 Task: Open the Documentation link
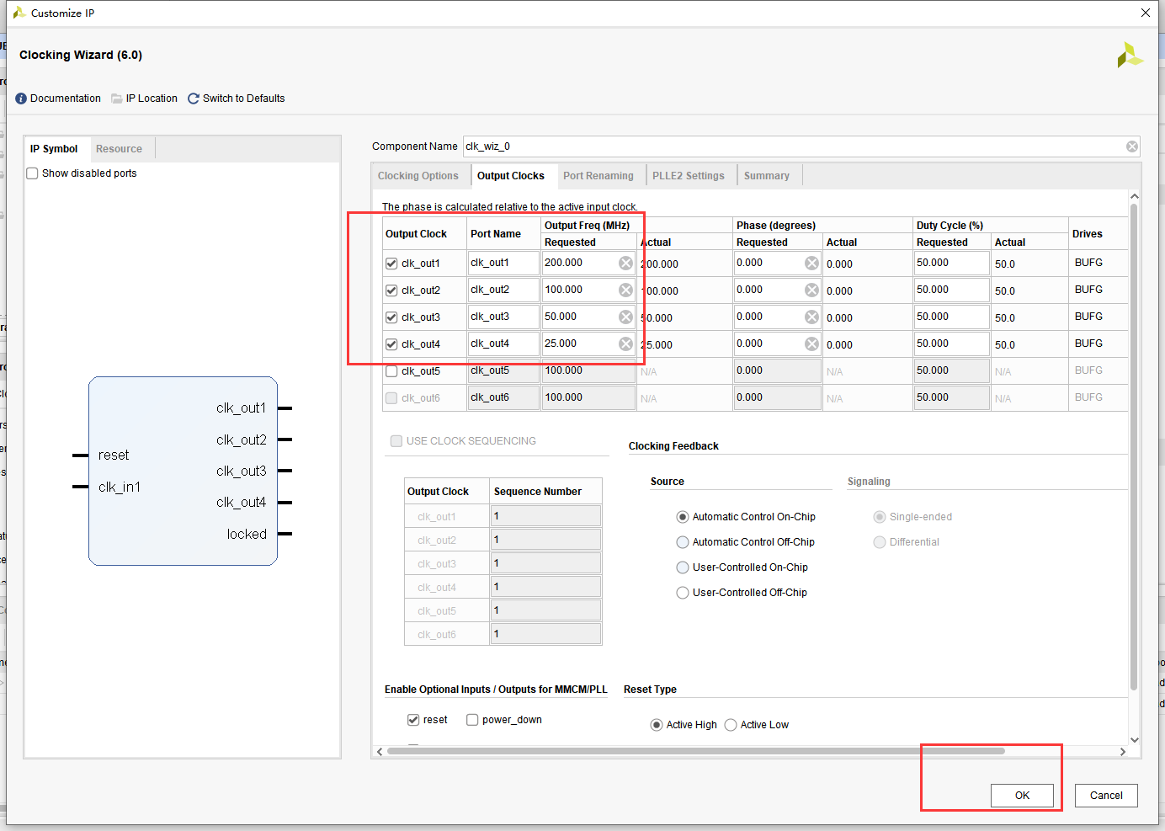pyautogui.click(x=66, y=99)
